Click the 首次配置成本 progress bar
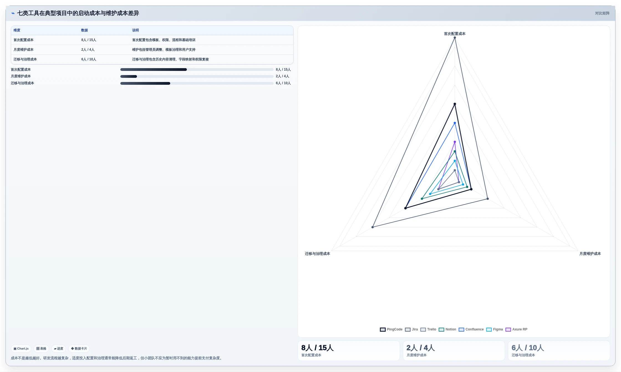 coord(197,70)
